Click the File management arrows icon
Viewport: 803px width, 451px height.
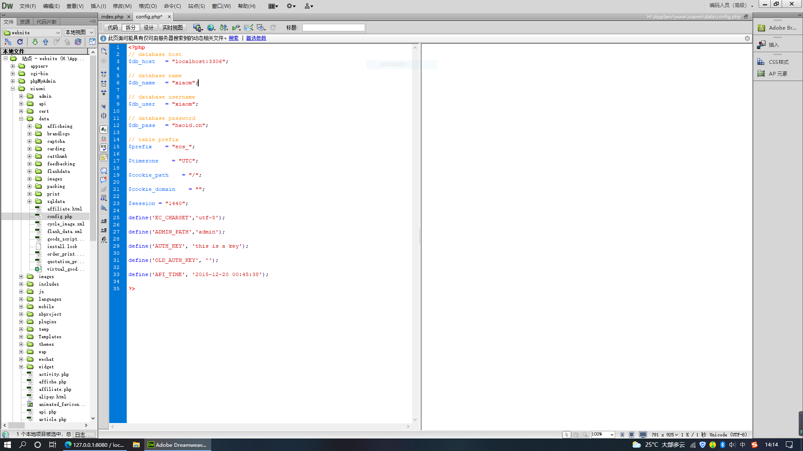[x=224, y=28]
